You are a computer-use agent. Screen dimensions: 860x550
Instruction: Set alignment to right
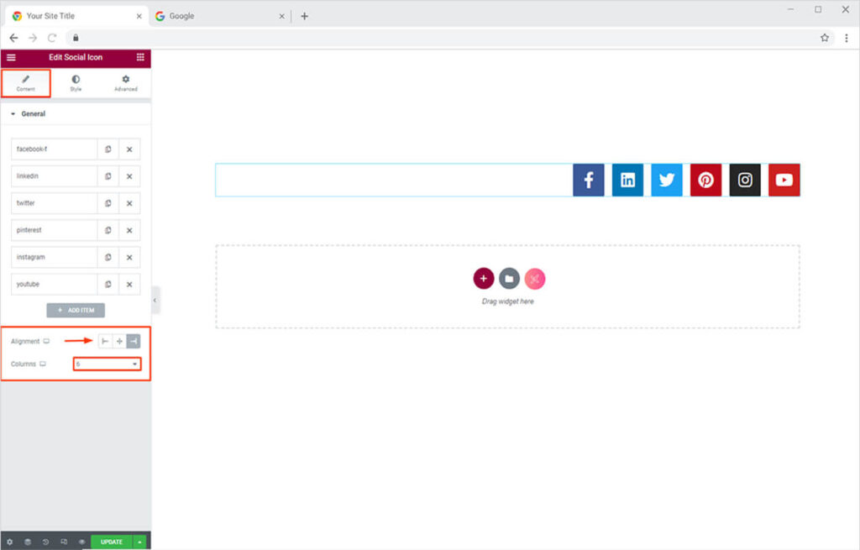point(134,341)
